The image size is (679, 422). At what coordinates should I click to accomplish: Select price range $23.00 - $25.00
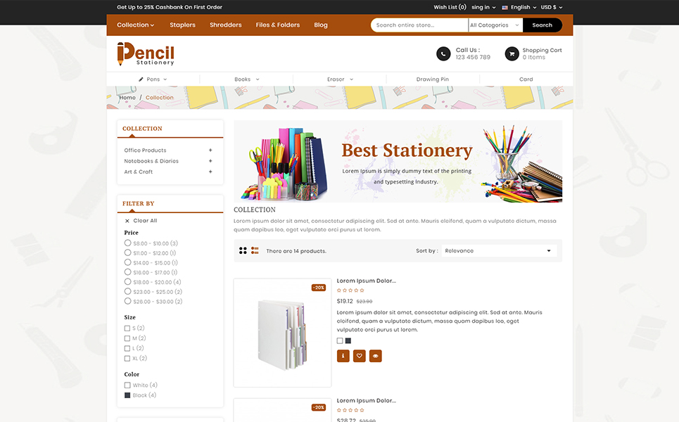(128, 291)
